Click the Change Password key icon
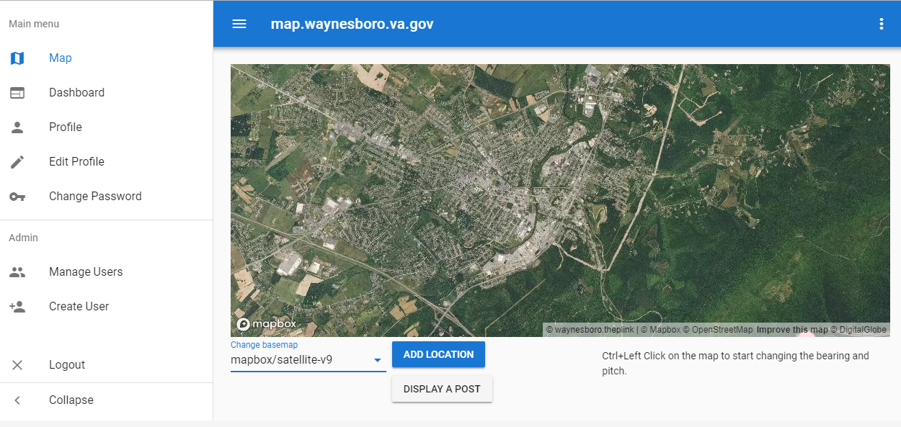 coord(17,196)
